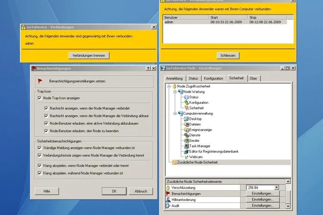Toggle Ständige Meldung anzeigen checkbox
Viewport: 323px width, 215px height.
tap(40, 148)
